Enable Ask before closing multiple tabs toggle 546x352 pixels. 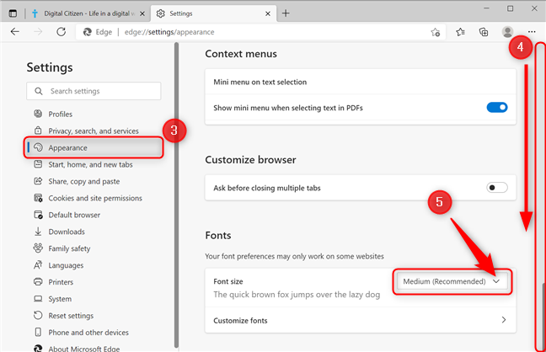497,188
